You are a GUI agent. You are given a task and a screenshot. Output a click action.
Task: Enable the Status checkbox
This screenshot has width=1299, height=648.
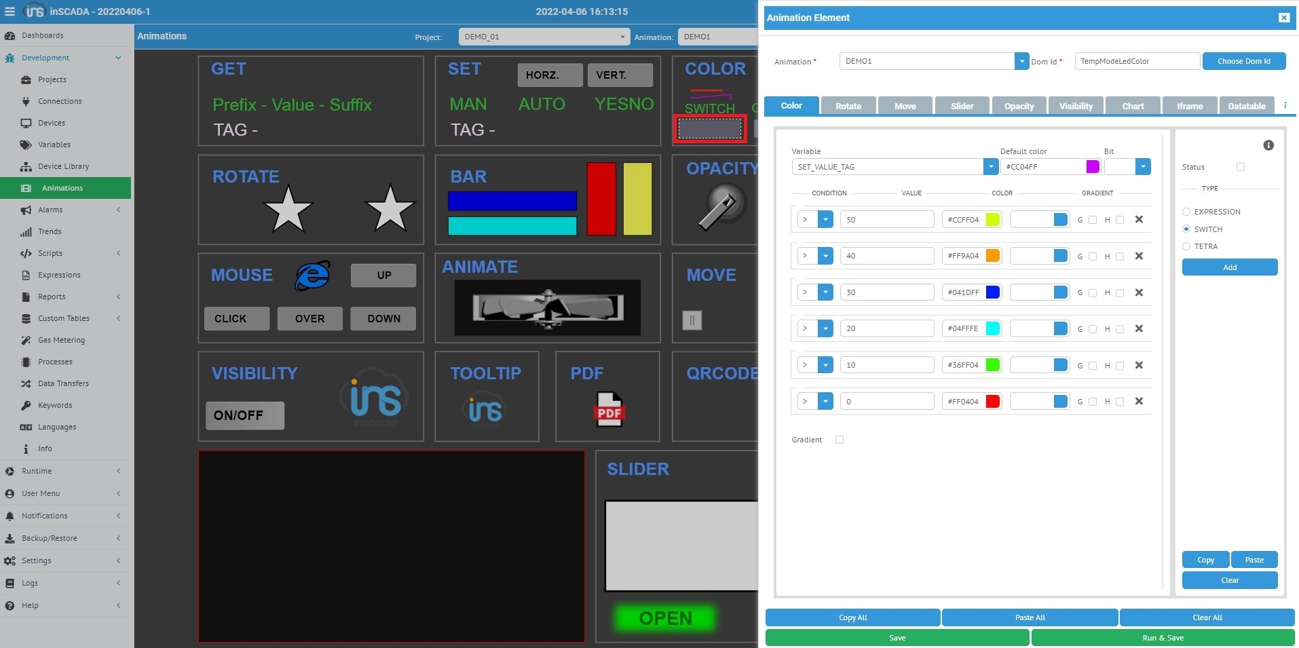[x=1240, y=167]
